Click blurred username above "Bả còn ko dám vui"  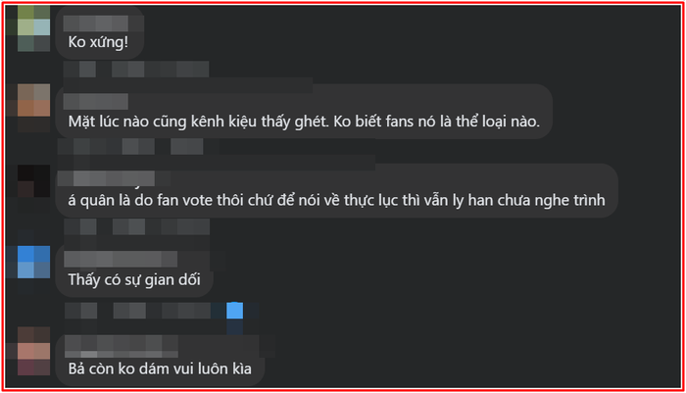tap(122, 346)
